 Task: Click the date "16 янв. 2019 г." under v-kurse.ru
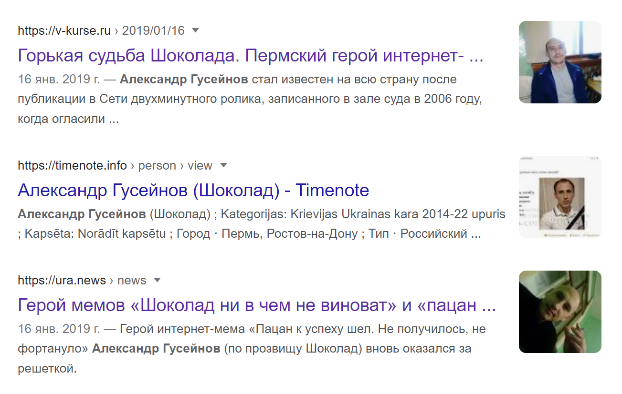coord(59,79)
